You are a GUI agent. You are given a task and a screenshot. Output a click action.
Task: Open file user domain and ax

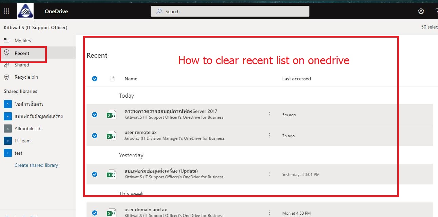pos(146,210)
